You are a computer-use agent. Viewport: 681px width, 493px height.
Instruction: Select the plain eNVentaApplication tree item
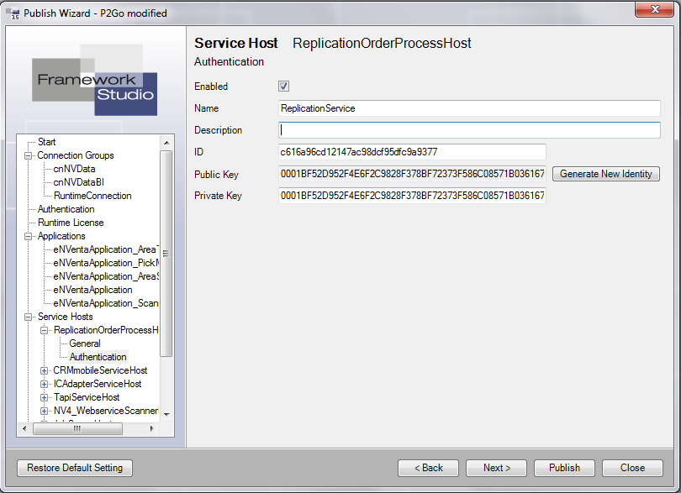click(x=93, y=290)
